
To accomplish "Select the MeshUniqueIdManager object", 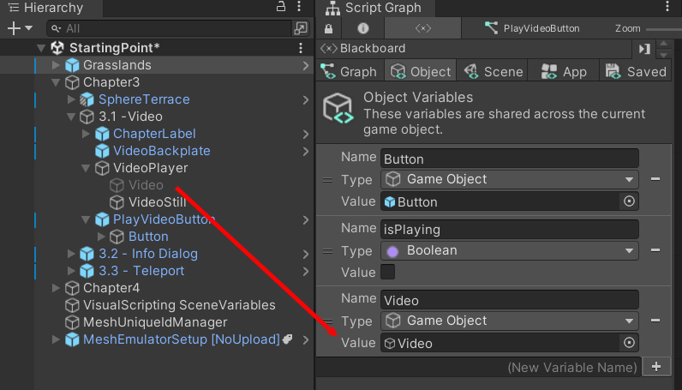I will coord(155,322).
